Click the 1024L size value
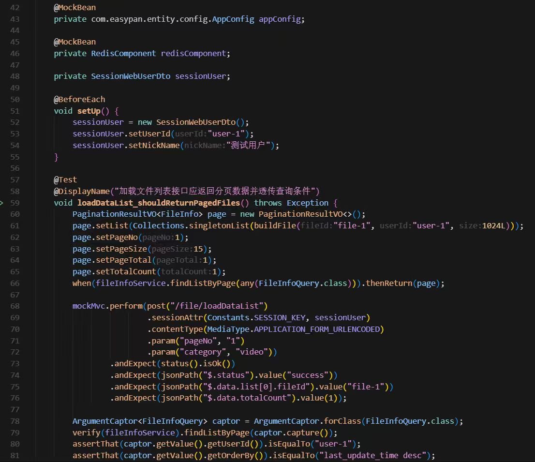 coord(494,226)
